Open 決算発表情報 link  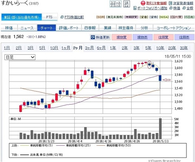[183, 3]
